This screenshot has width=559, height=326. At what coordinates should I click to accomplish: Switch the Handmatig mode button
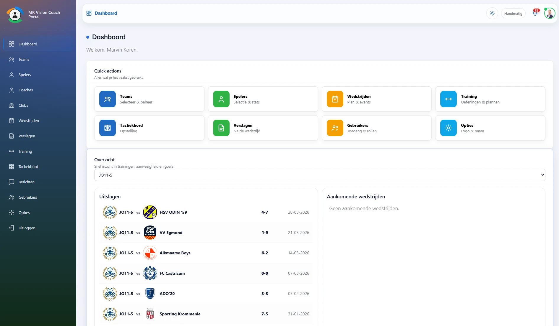[x=513, y=13]
